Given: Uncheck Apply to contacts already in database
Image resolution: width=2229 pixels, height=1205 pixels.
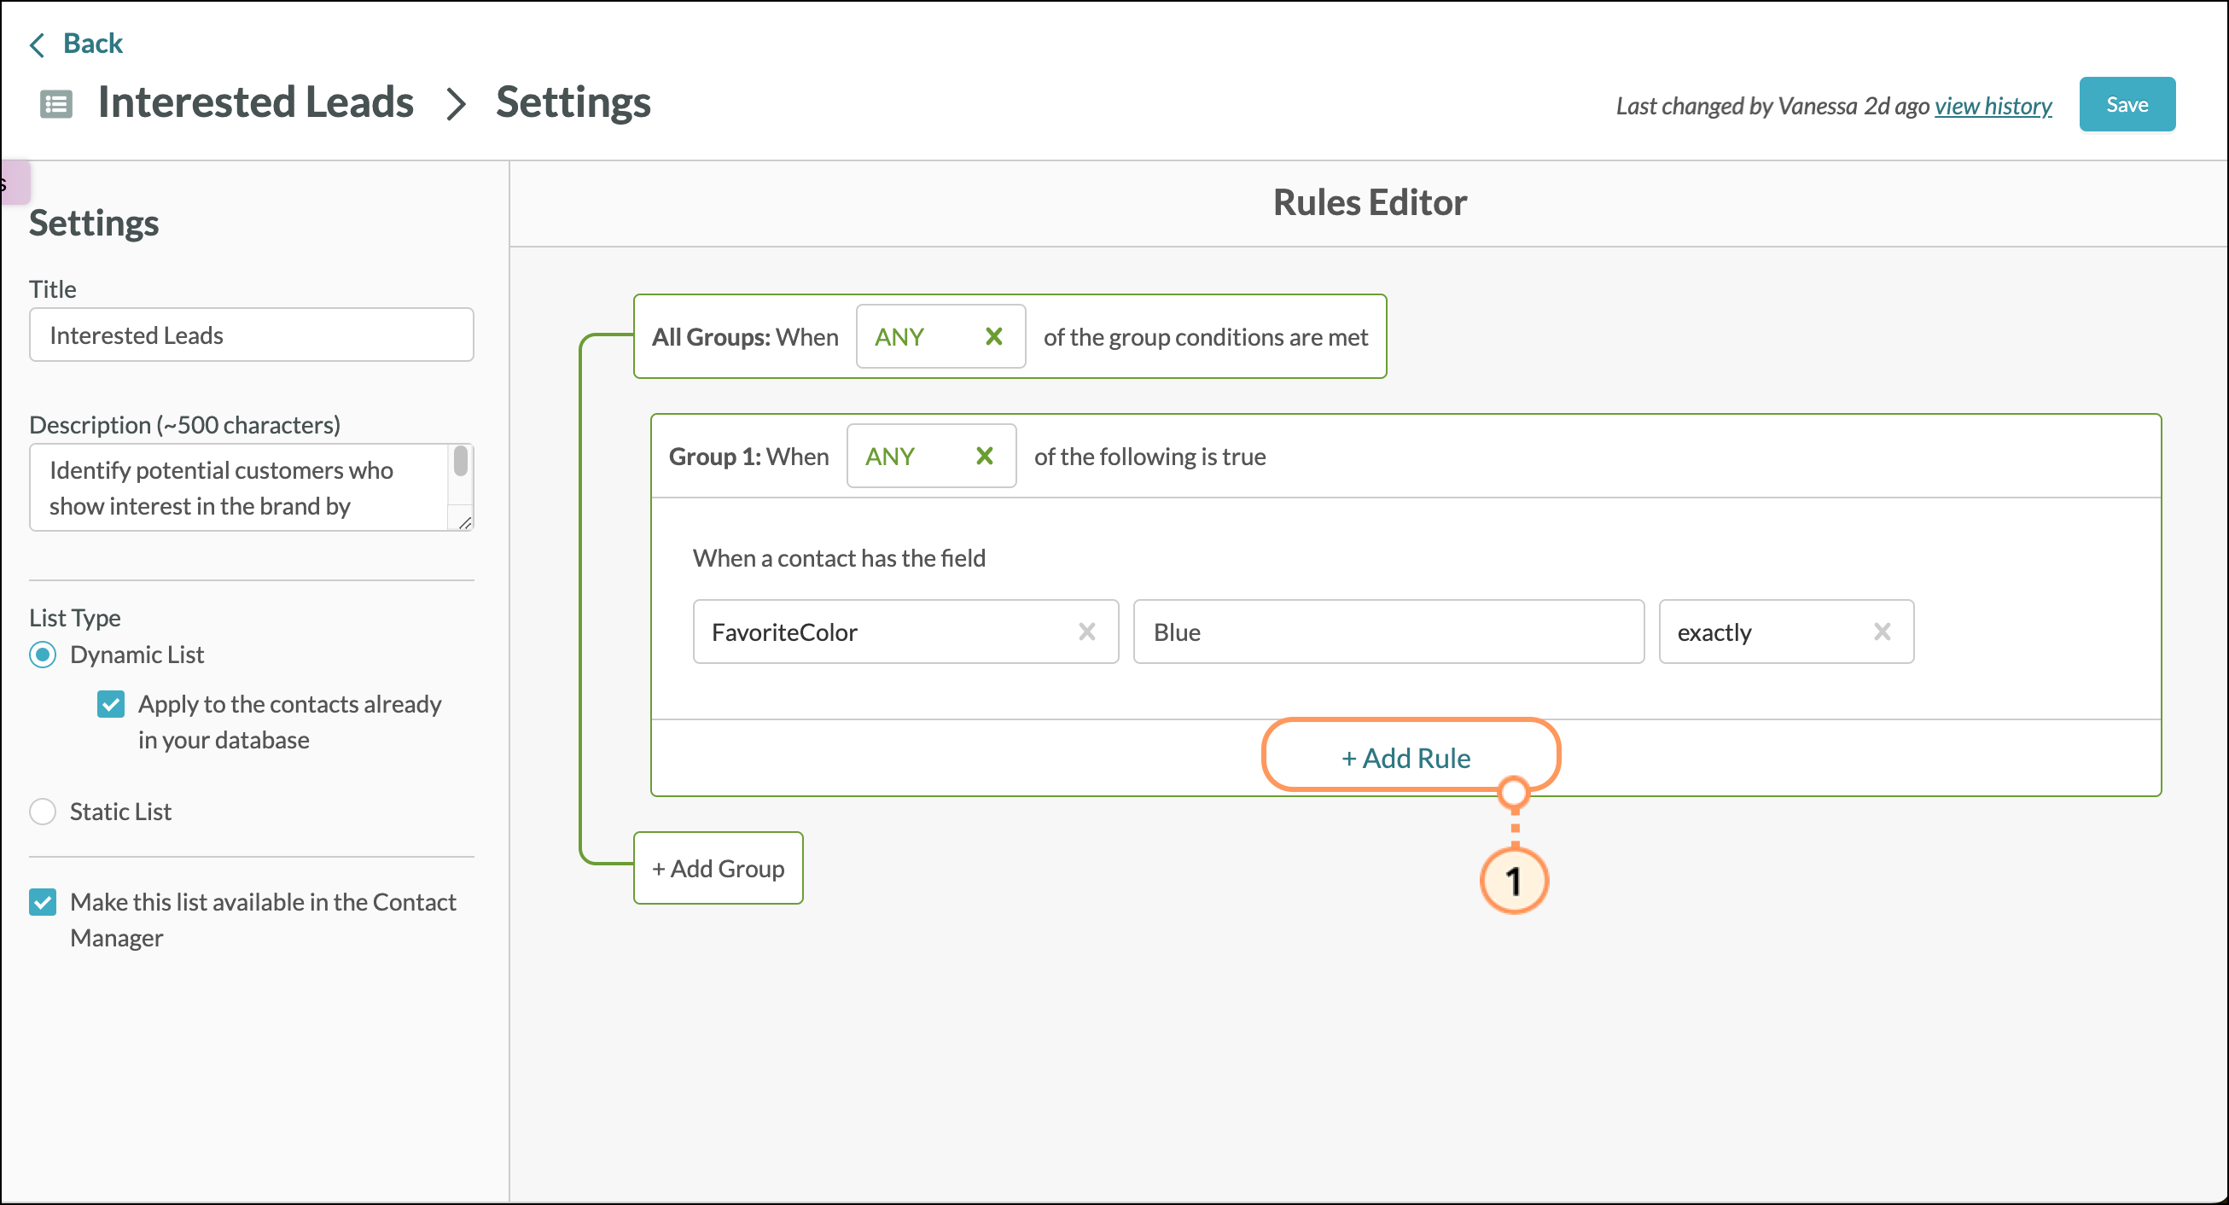Looking at the screenshot, I should 111,704.
